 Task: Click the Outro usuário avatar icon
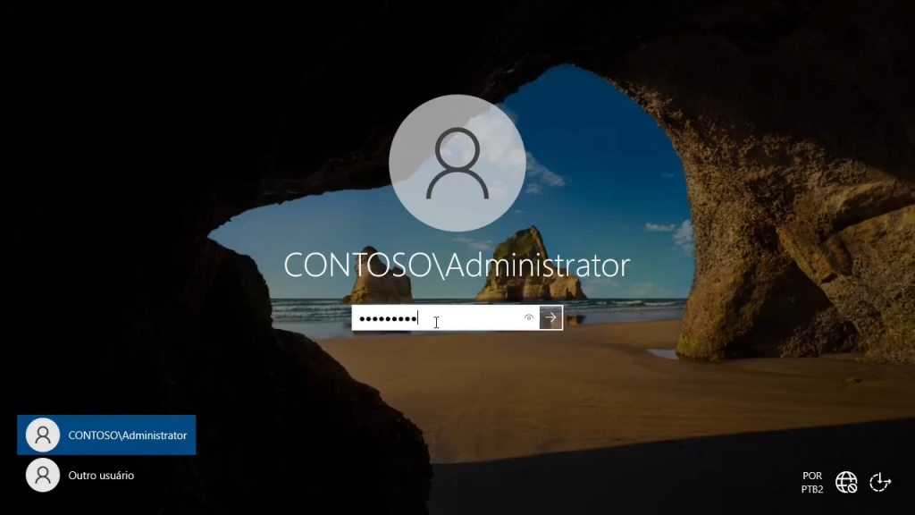[x=43, y=476]
